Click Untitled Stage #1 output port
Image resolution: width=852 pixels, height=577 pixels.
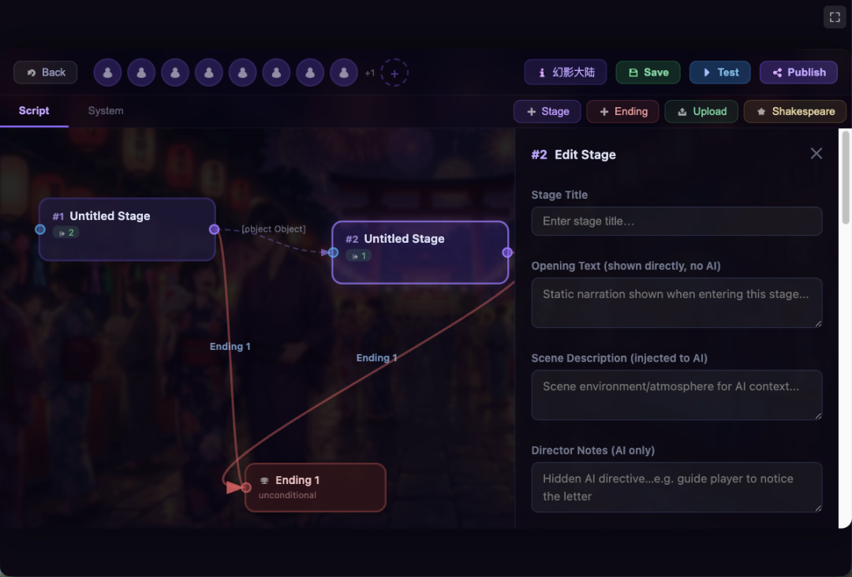[x=214, y=229]
